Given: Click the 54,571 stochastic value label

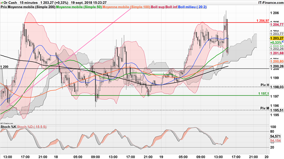Looking at the screenshot, I should pyautogui.click(x=276, y=136).
